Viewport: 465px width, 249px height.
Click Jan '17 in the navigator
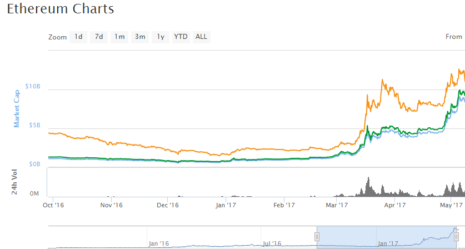(x=388, y=243)
